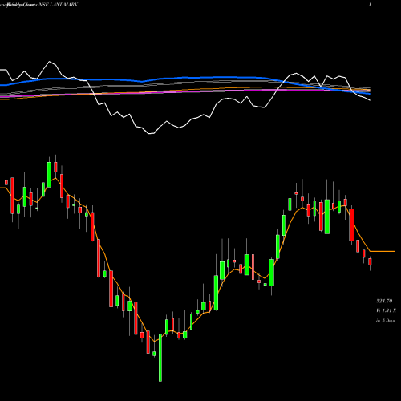The height and width of the screenshot is (401, 401).
Task: Select the last red candle on the right
Action: pyautogui.click(x=370, y=261)
